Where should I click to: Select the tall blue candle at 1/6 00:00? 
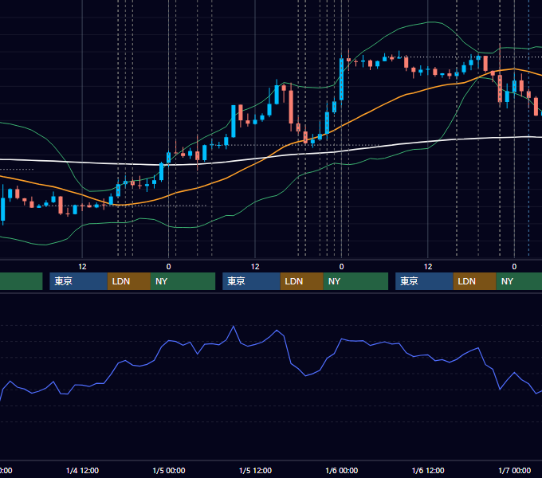click(341, 80)
